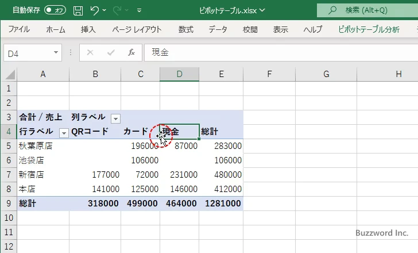Screen dimensions: 418x253
Task: Switch to the ホーム ribbon tab
Action: click(56, 29)
